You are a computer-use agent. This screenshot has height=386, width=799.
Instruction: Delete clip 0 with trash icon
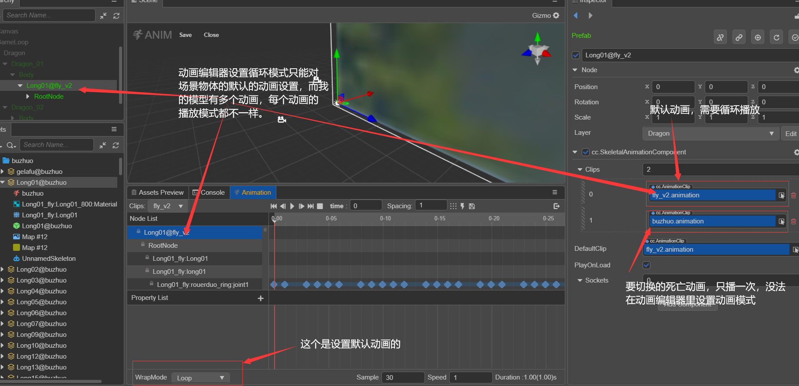pyautogui.click(x=793, y=196)
